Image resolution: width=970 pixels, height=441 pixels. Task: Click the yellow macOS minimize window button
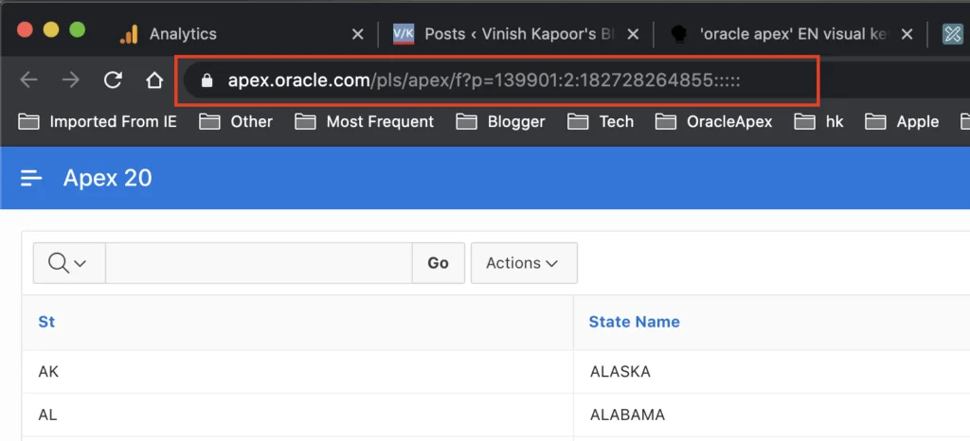(x=51, y=29)
